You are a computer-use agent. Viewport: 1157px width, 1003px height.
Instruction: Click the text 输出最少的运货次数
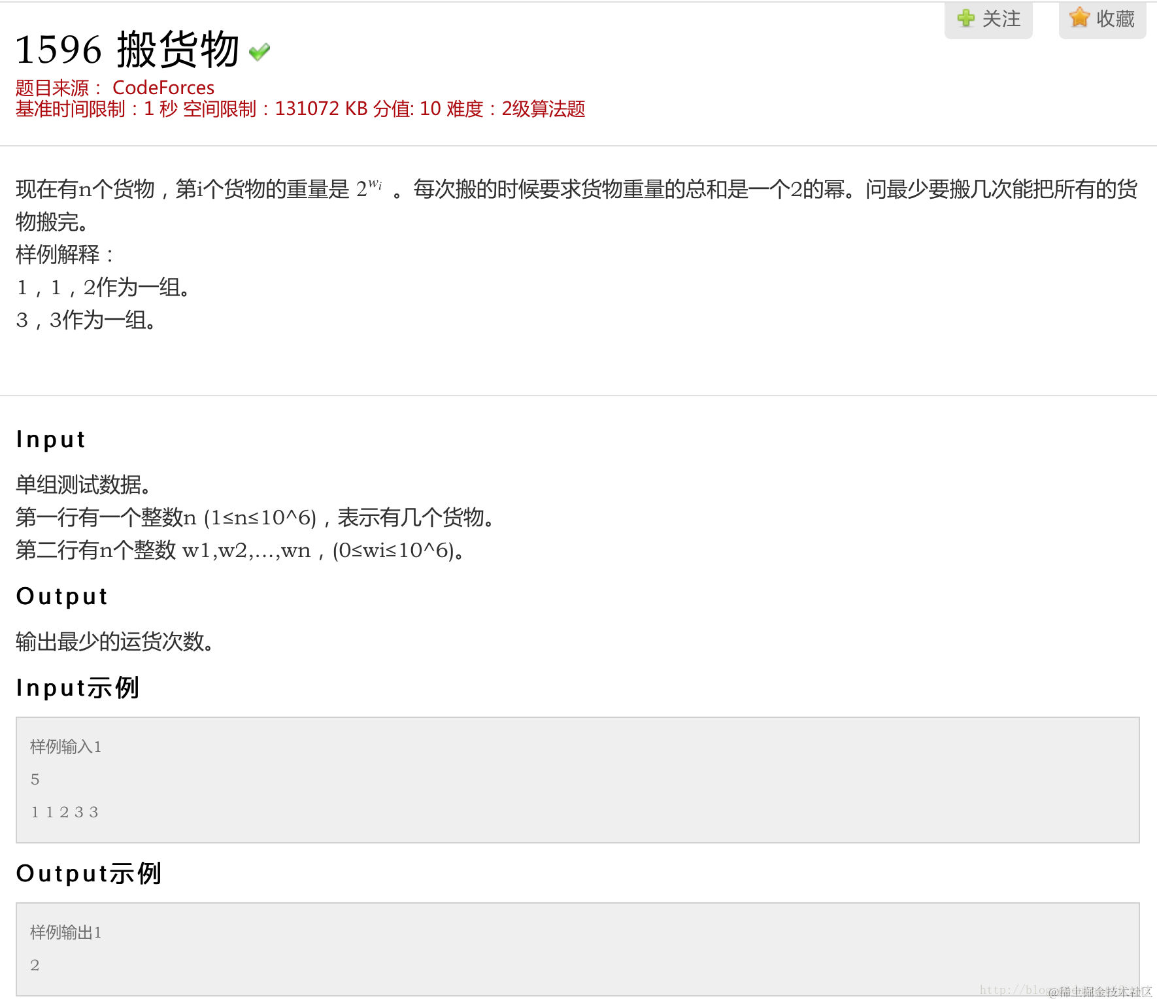point(115,641)
